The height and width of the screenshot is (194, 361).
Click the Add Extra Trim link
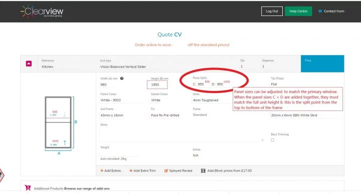point(144,170)
